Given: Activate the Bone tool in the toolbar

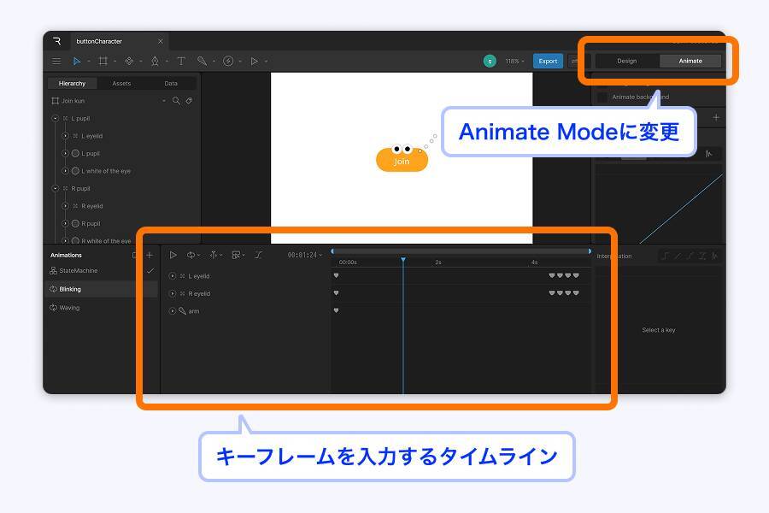Looking at the screenshot, I should 203,61.
